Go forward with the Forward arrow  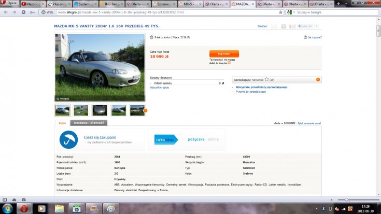15,12
